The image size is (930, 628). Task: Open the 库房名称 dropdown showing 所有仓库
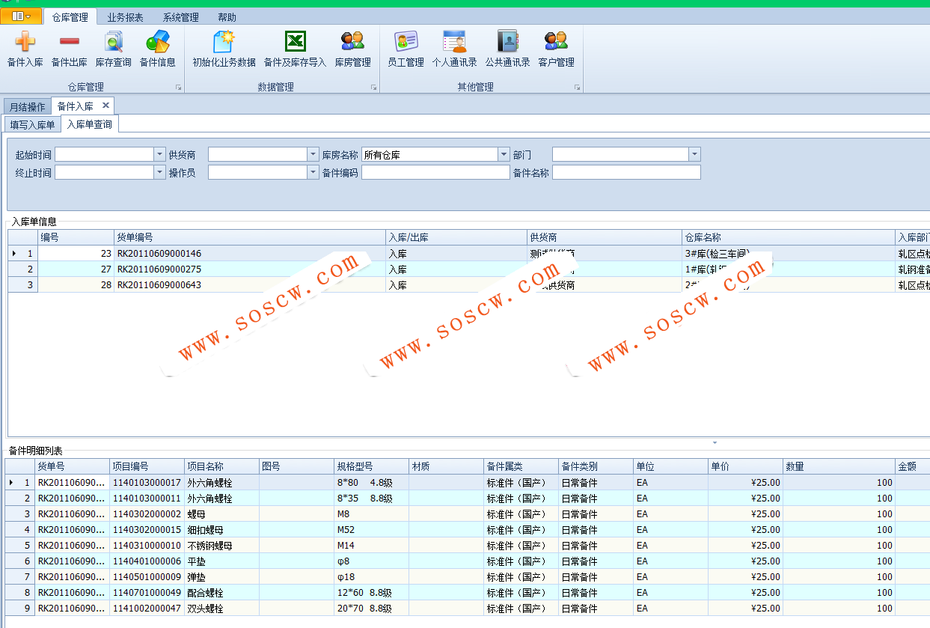click(504, 154)
